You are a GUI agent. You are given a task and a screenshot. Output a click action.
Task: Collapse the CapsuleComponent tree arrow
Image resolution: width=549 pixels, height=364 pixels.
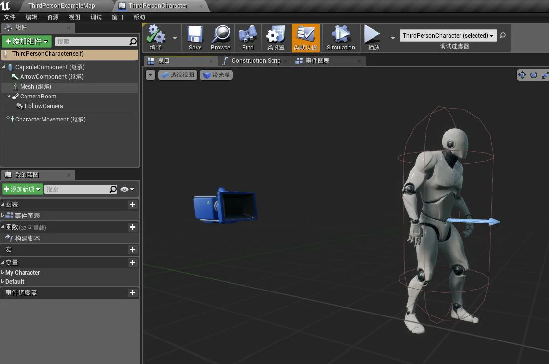[x=4, y=67]
